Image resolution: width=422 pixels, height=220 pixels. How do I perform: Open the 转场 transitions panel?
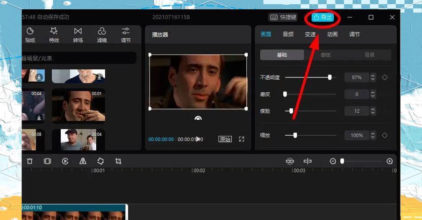[78, 35]
